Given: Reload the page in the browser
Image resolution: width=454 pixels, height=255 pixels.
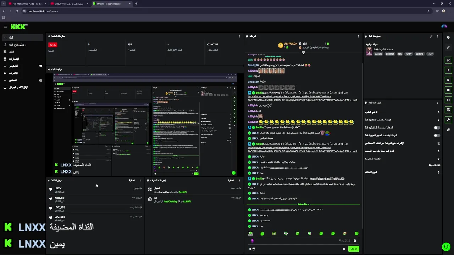Looking at the screenshot, I should (x=16, y=11).
